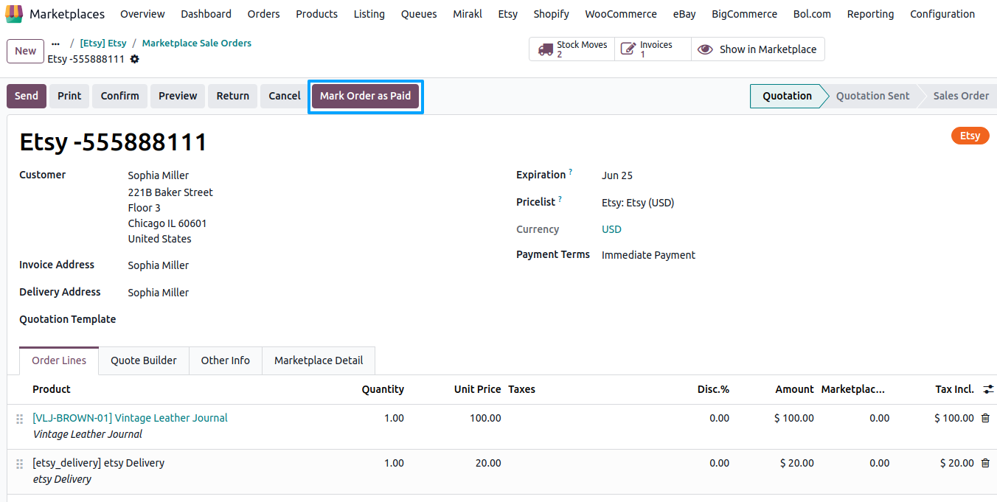
Task: Open the Shopify menu
Action: [551, 14]
